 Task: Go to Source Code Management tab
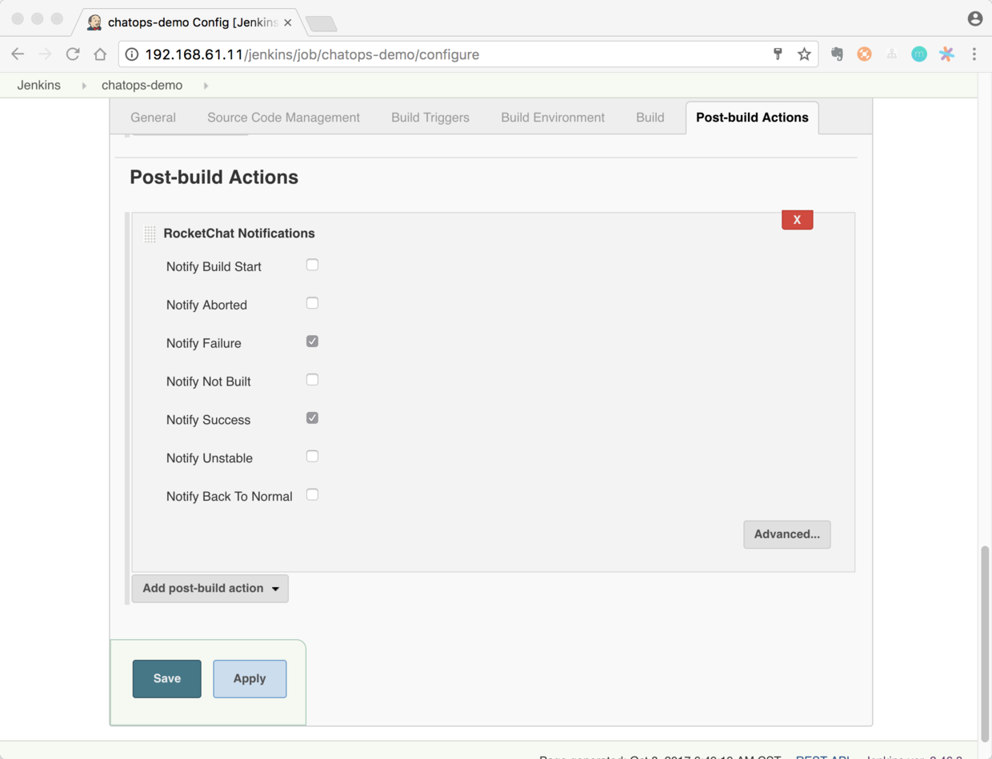coord(283,118)
